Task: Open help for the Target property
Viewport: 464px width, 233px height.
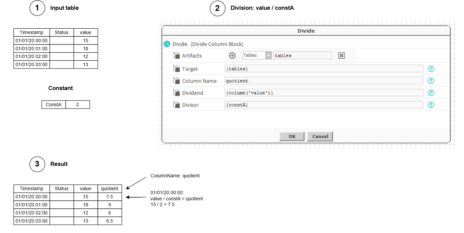Action: click(x=431, y=69)
